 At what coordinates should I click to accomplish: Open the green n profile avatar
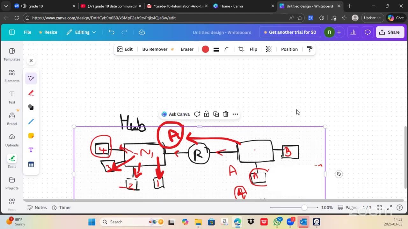click(329, 32)
